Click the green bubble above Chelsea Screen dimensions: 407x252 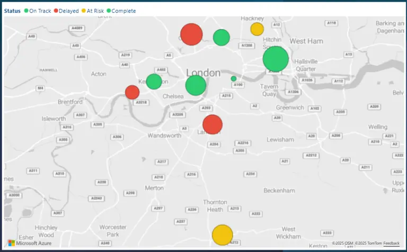[x=196, y=85]
